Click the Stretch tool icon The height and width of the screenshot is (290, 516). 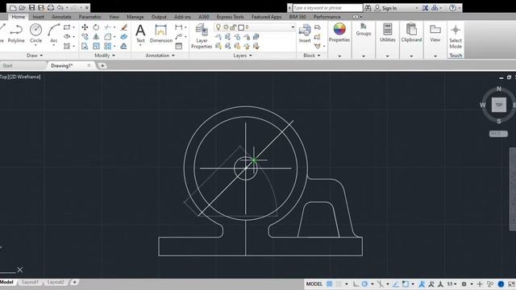(x=85, y=46)
